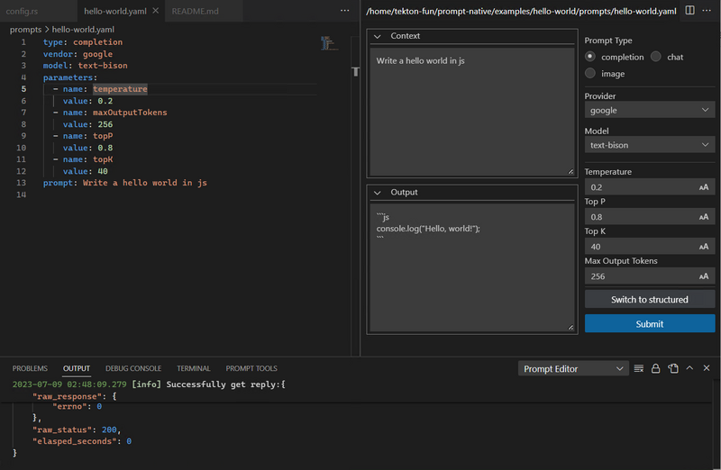
Task: Open the README.md editor tab
Action: (x=195, y=11)
